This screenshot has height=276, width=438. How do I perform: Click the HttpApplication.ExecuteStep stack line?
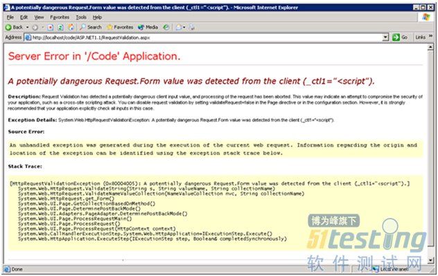coord(152,239)
